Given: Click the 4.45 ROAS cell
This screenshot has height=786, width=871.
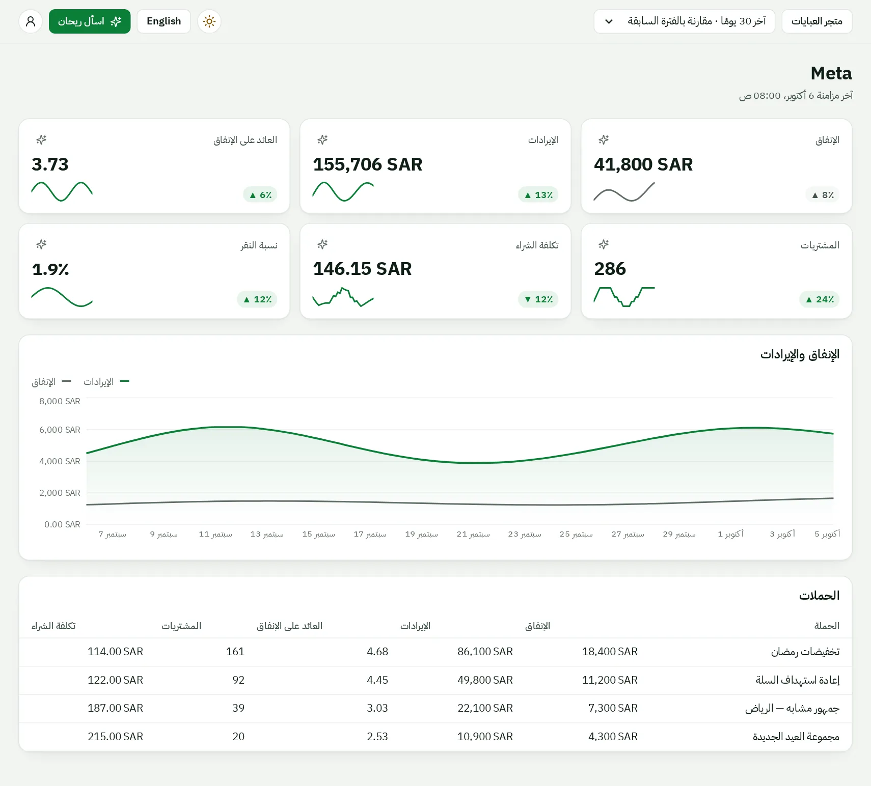Looking at the screenshot, I should click(x=377, y=680).
